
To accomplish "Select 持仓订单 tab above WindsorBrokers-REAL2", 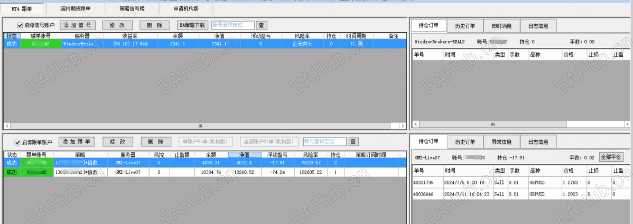I will coord(429,25).
